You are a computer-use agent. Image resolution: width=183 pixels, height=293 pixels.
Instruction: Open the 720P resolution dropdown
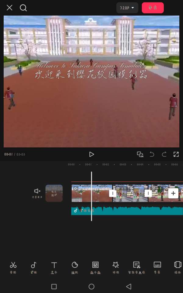(x=127, y=8)
